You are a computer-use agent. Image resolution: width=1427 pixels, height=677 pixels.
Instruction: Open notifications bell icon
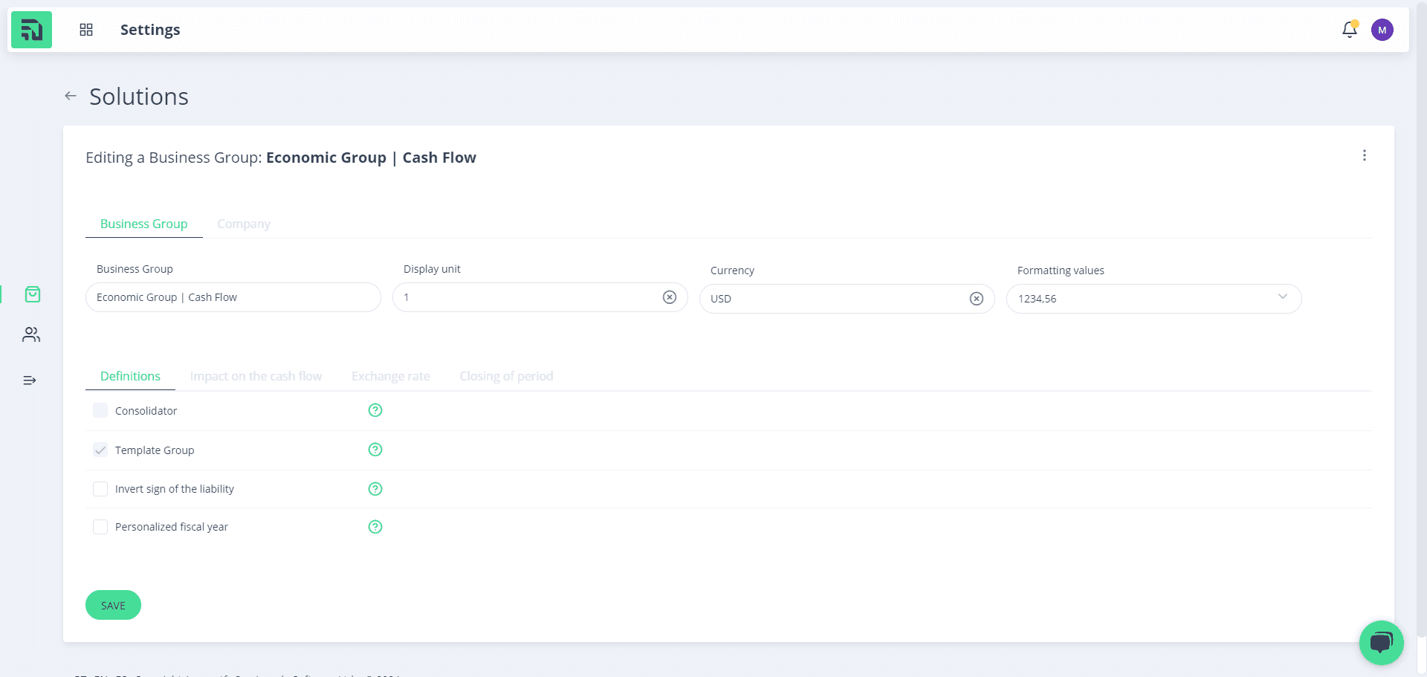click(x=1350, y=30)
